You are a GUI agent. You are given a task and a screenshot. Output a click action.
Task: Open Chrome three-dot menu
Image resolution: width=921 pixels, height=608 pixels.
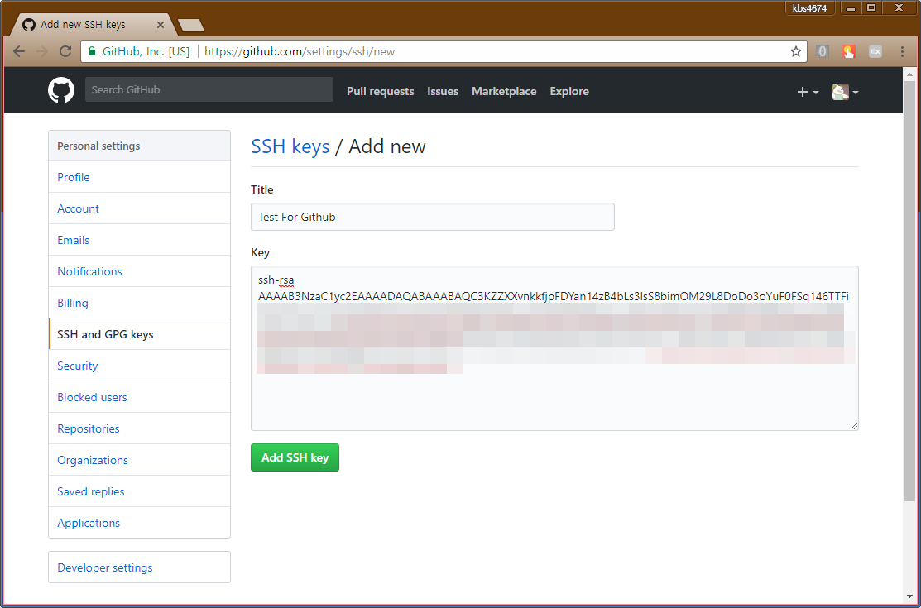tap(902, 51)
